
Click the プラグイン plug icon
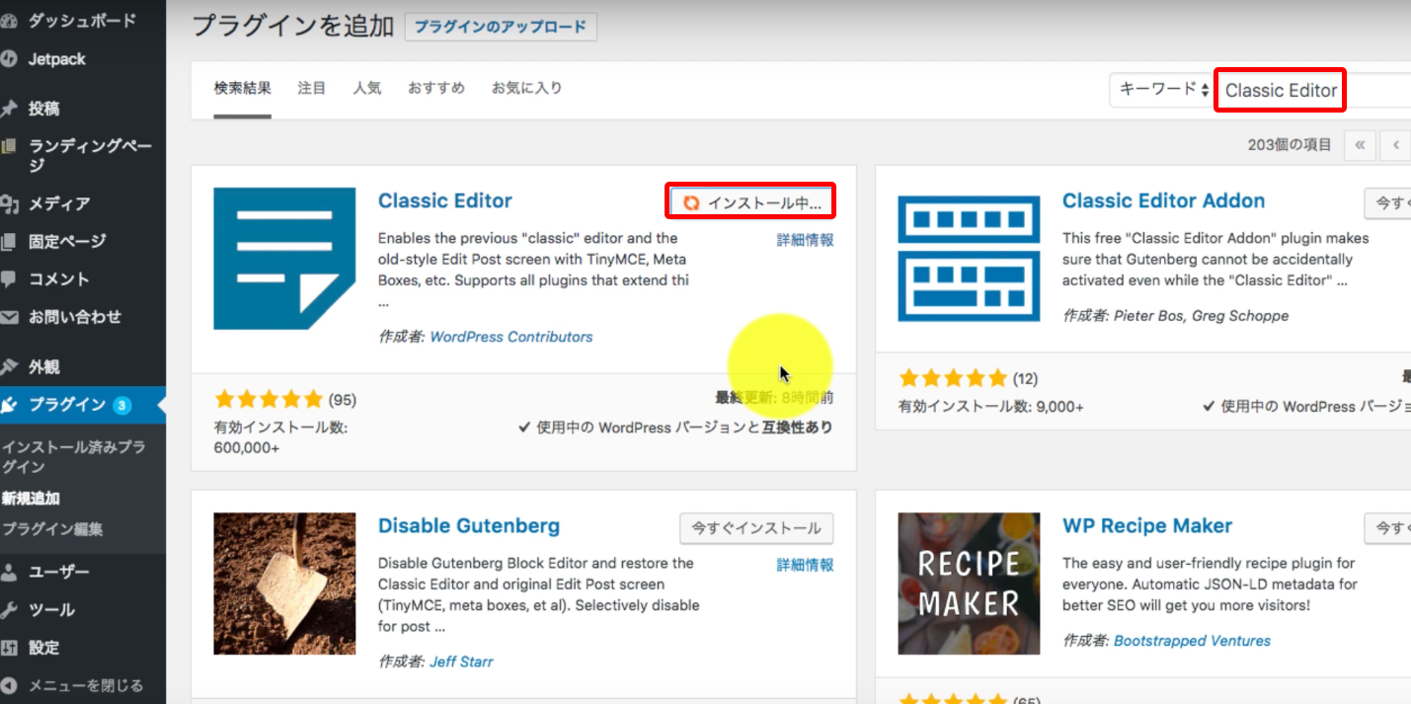[8, 405]
